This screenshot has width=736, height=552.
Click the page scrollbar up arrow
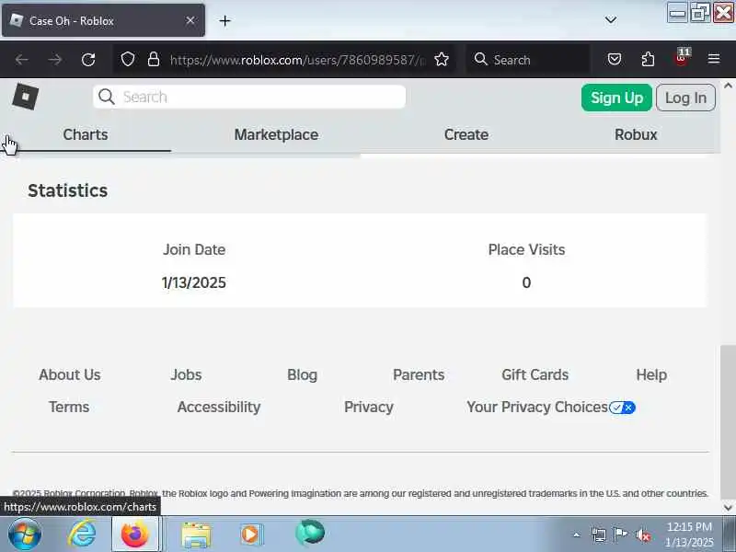coord(728,86)
